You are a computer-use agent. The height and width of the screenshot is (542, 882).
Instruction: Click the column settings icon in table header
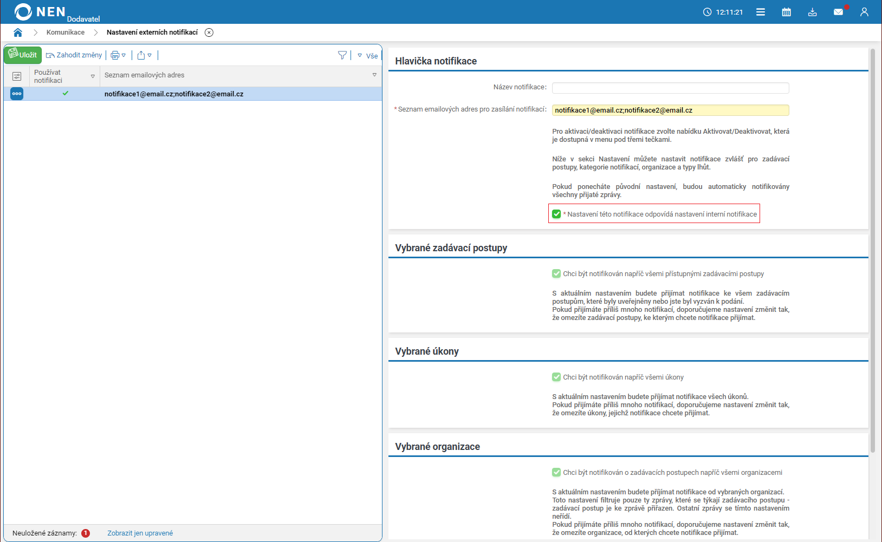[x=17, y=76]
